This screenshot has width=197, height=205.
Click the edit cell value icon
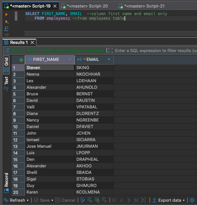click(x=83, y=200)
